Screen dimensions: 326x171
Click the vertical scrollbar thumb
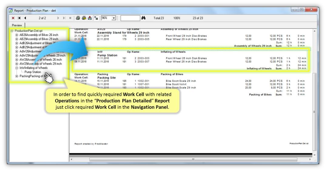tap(314, 112)
